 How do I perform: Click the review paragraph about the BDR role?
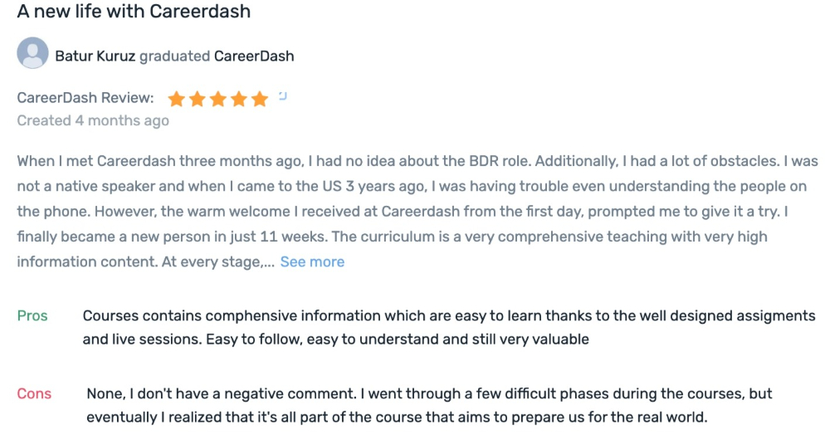coord(417,212)
